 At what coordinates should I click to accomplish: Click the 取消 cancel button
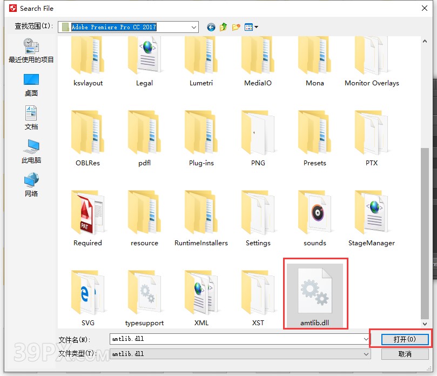pyautogui.click(x=406, y=354)
